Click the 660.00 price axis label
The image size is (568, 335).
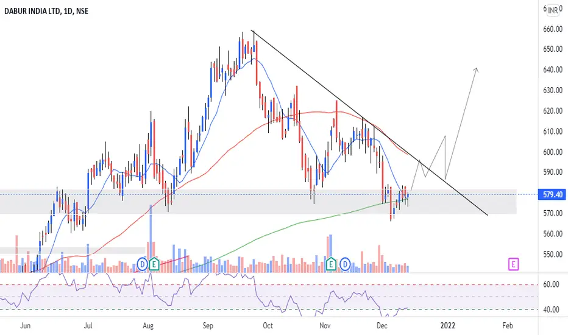pyautogui.click(x=553, y=29)
